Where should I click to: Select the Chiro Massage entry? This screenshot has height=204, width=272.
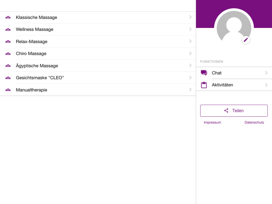pos(98,53)
